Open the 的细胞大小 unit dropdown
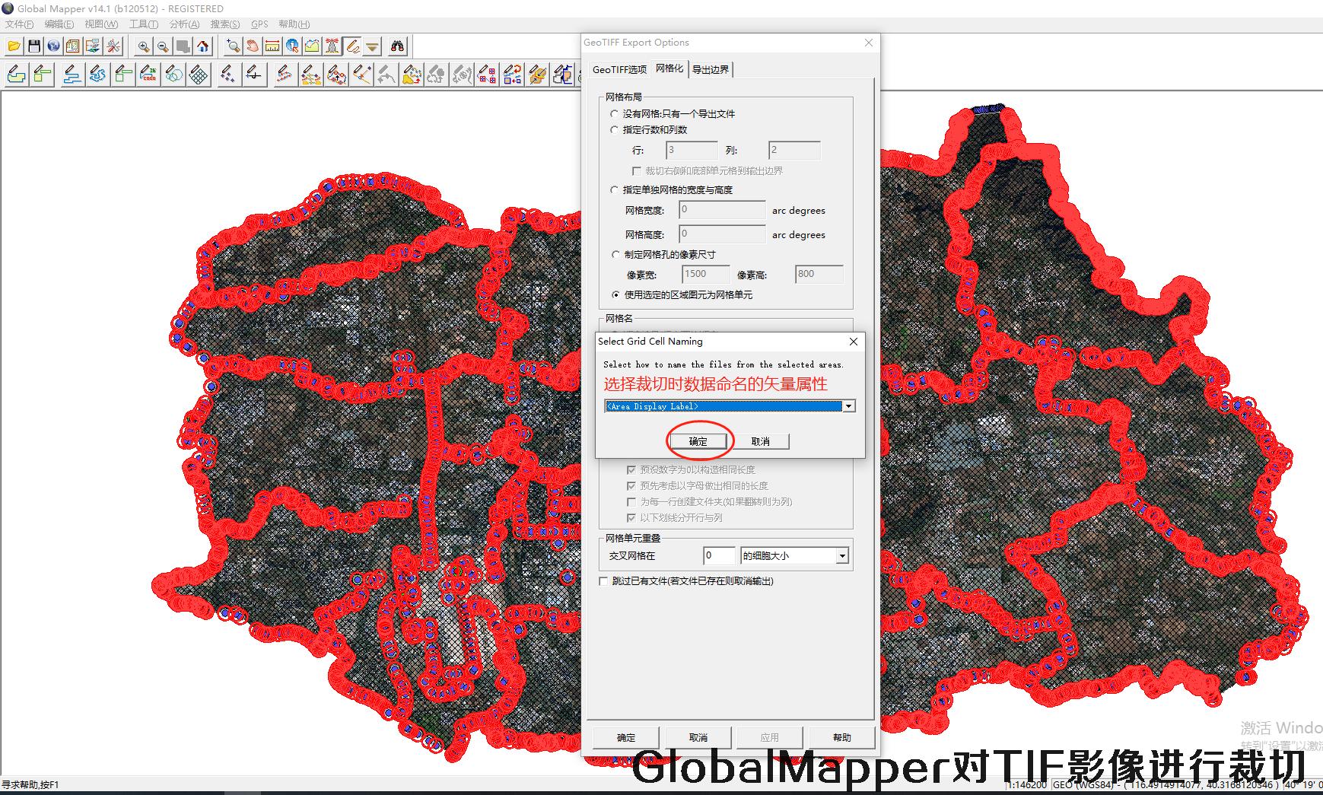 coord(841,556)
